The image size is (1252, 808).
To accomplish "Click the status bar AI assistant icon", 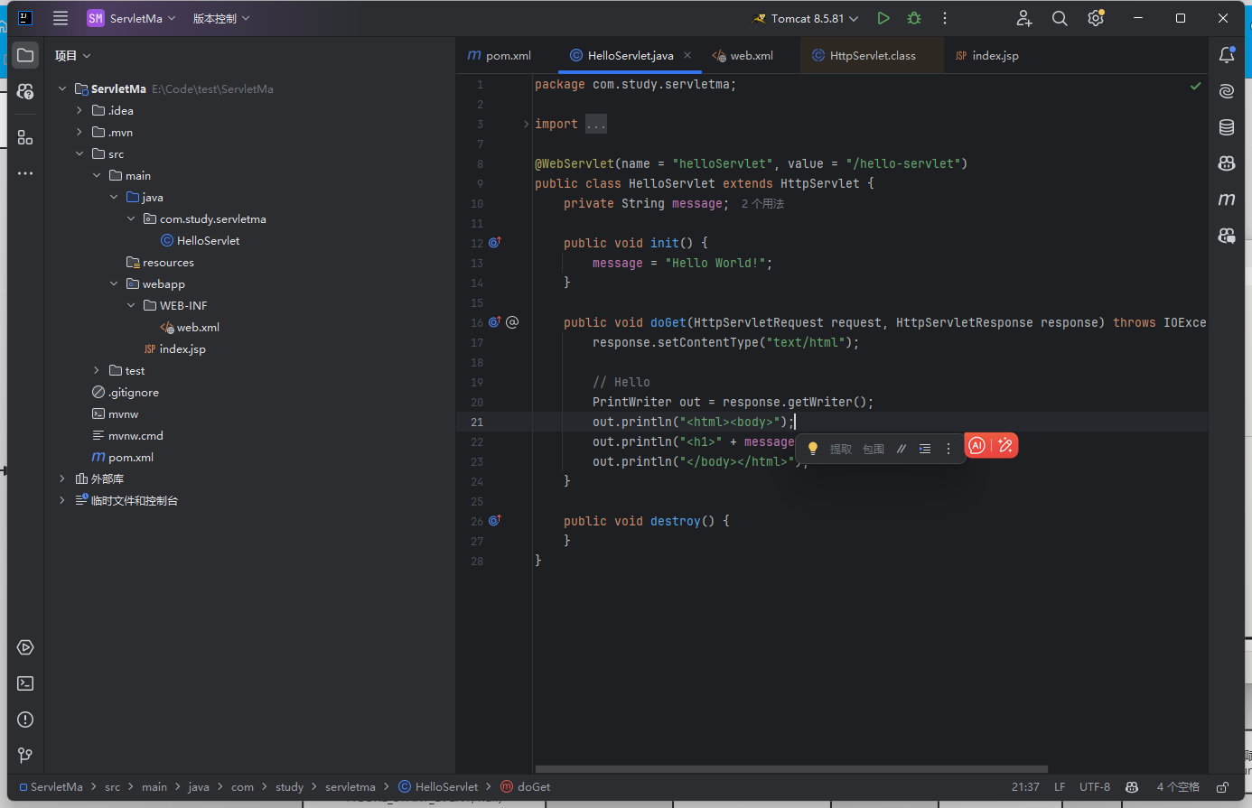I will [1133, 787].
